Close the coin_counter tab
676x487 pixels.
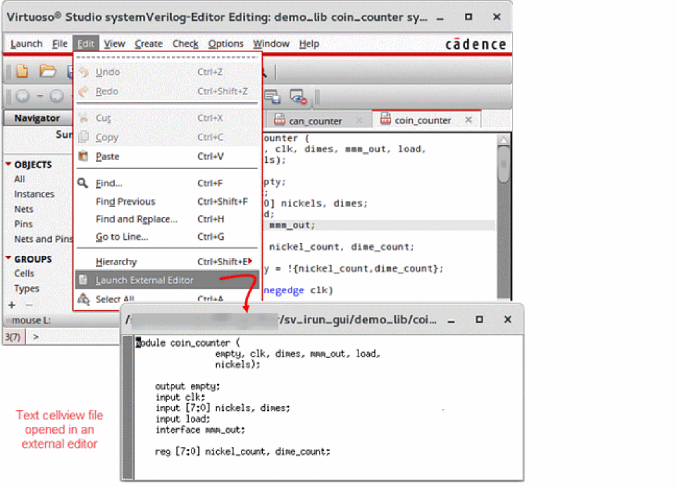[468, 120]
